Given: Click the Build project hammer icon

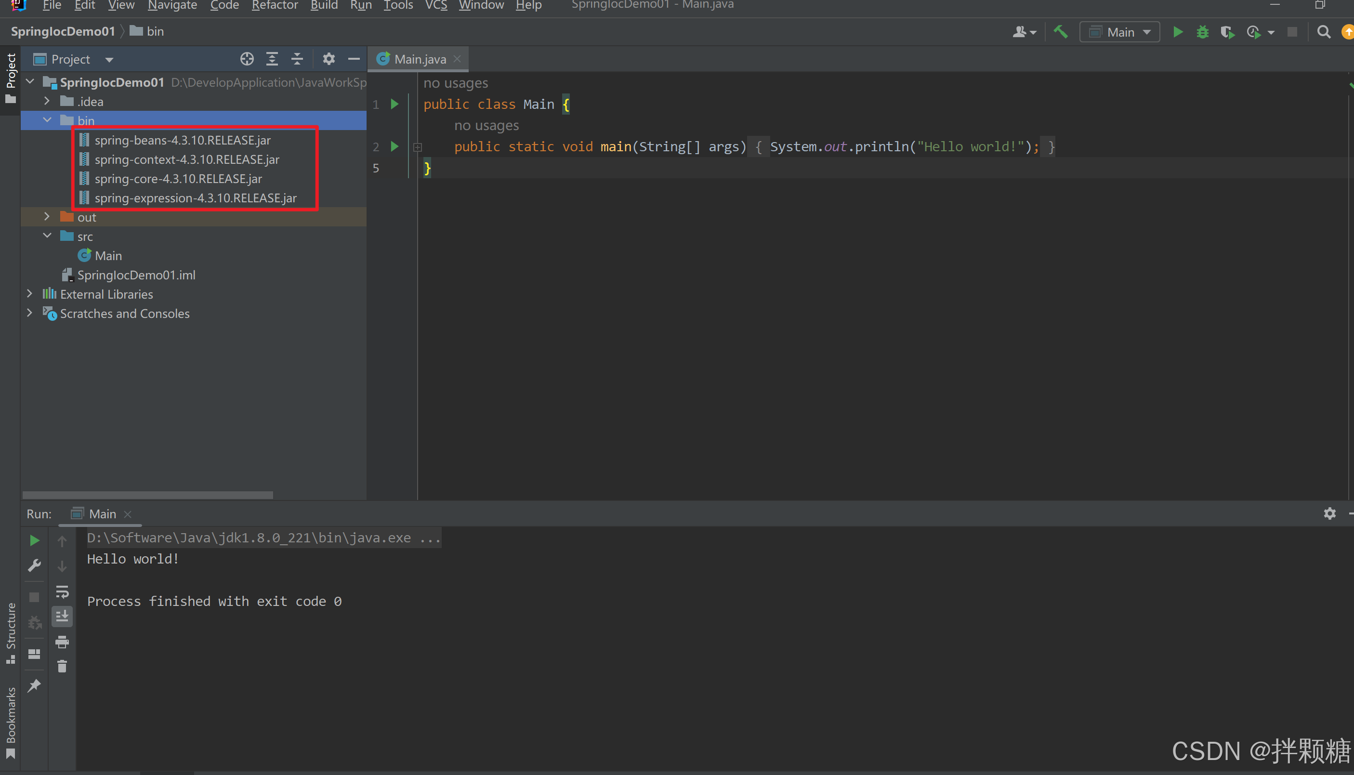Looking at the screenshot, I should pyautogui.click(x=1061, y=32).
